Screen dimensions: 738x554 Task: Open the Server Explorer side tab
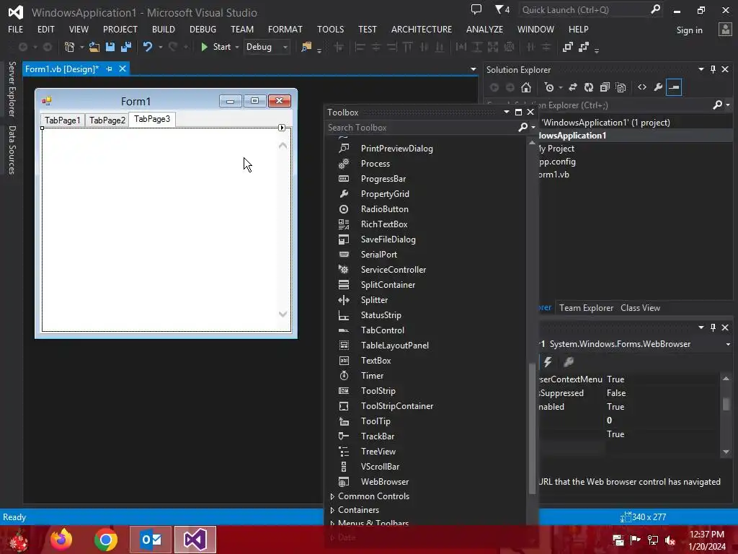point(12,89)
